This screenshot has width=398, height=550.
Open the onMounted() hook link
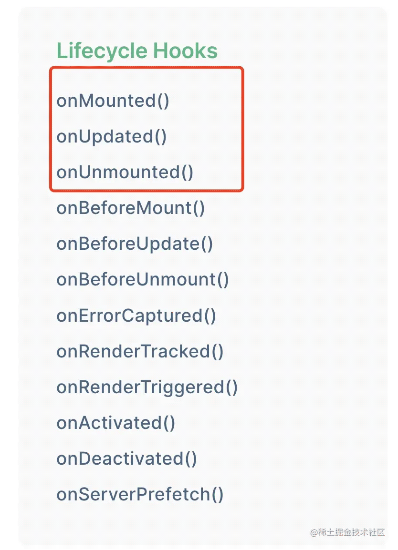click(x=113, y=101)
